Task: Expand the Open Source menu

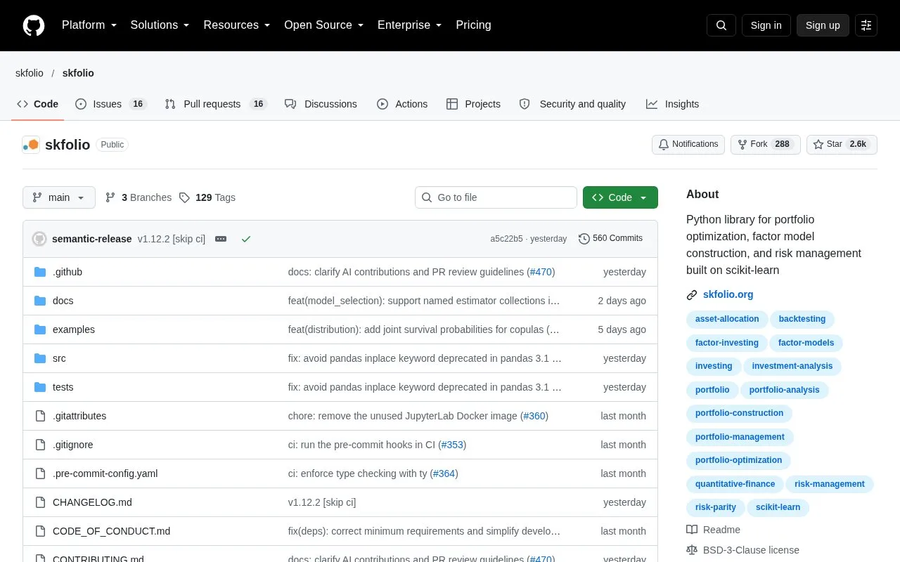Action: 324,25
